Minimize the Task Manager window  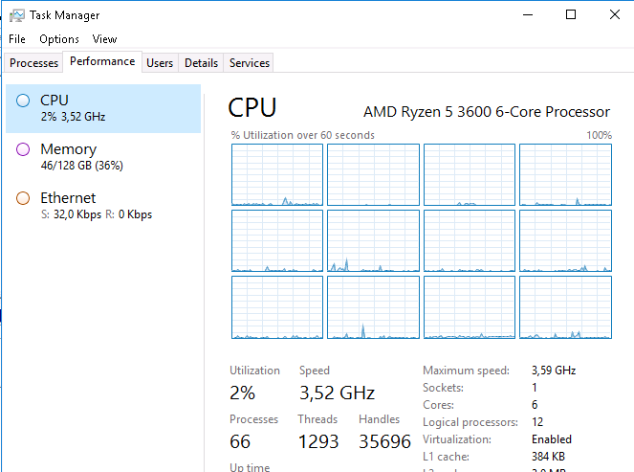527,14
